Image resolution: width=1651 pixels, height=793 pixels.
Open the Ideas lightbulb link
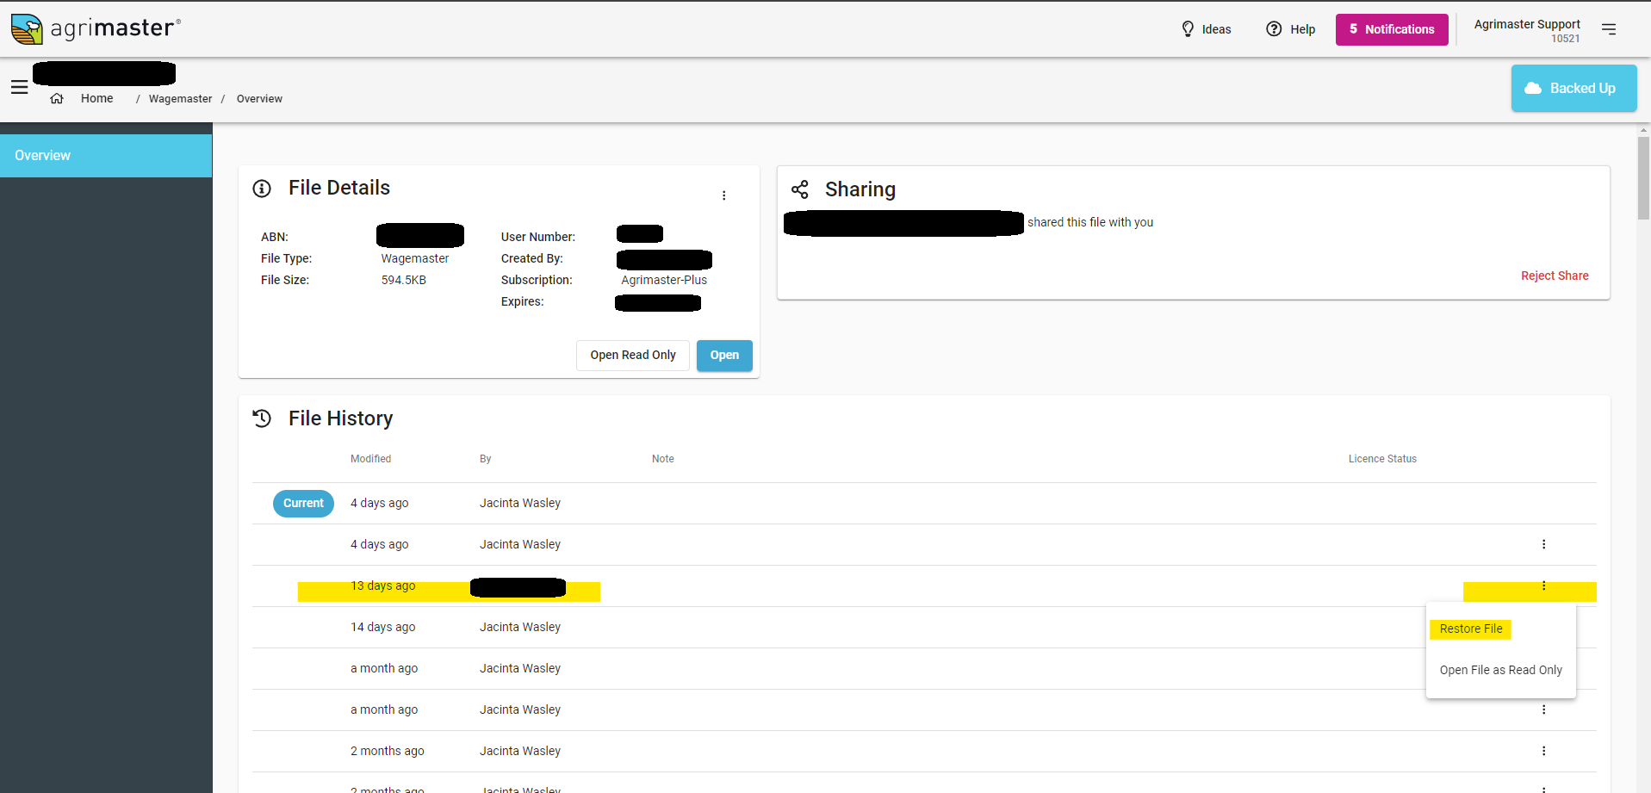tap(1206, 29)
